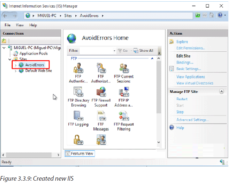Screen dimensions: 232x183
Task: Open FTP Authentication feature icon
Action: click(x=78, y=73)
